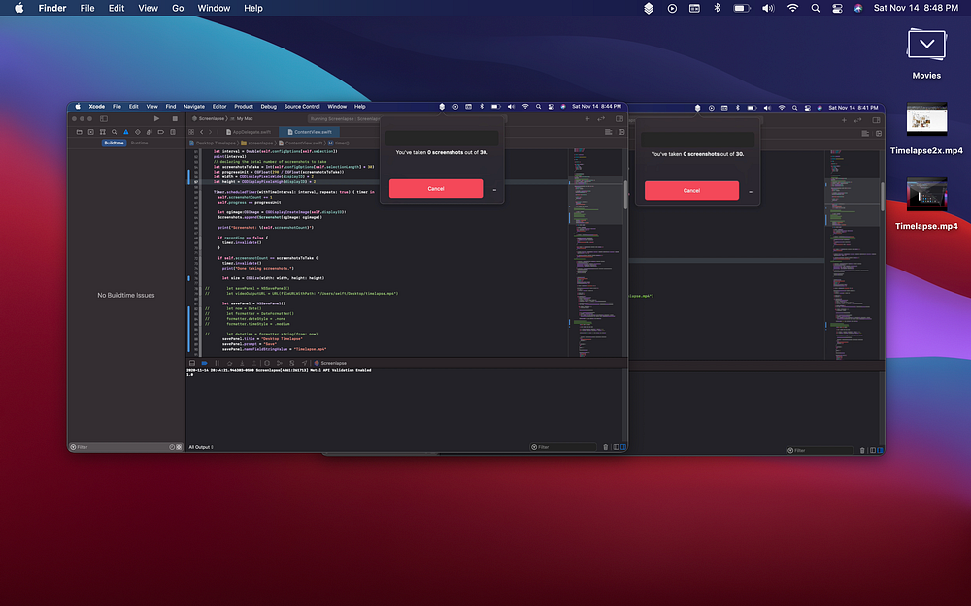Click the trash icon to clear front console
This screenshot has width=971, height=606.
tap(606, 446)
